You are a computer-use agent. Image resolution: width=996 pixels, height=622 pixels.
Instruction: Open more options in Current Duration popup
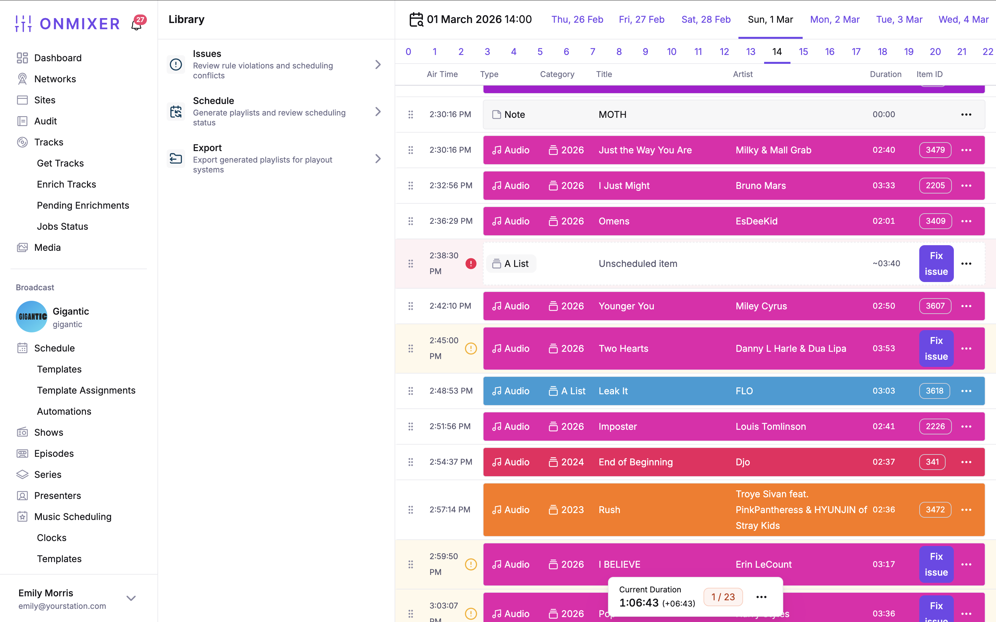coord(761,597)
